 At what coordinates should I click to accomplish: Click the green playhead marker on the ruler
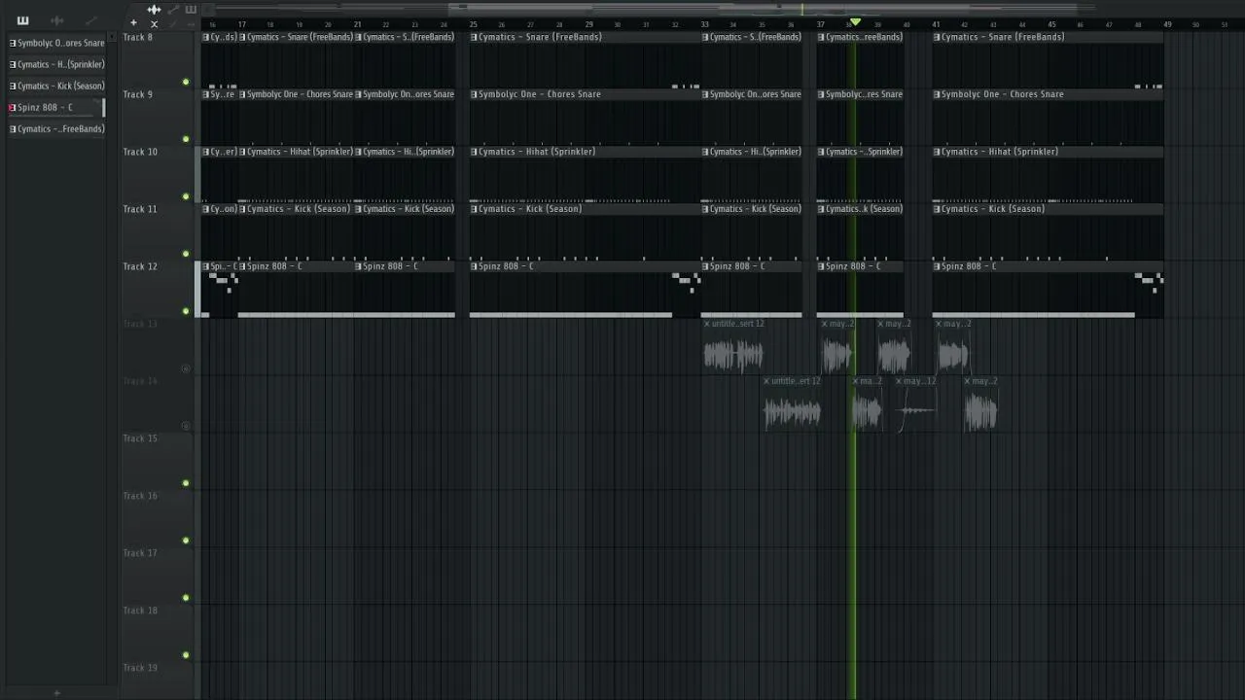(855, 22)
